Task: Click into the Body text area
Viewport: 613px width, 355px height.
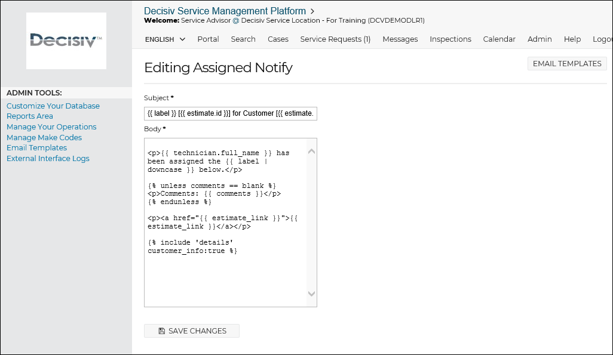Action: 231,223
